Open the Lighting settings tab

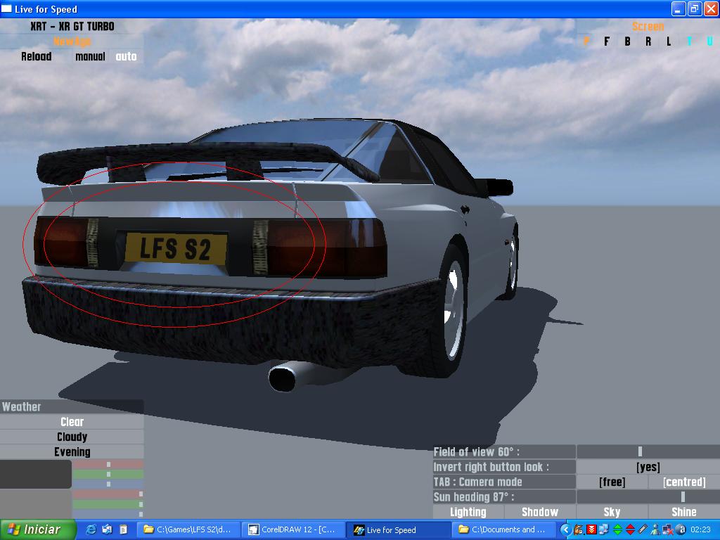[x=468, y=512]
